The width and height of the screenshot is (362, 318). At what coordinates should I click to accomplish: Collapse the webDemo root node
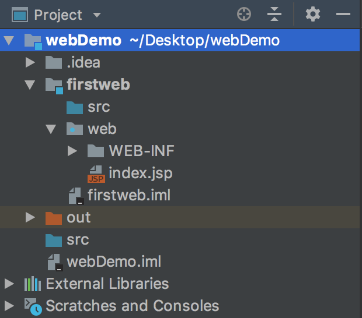pyautogui.click(x=9, y=41)
